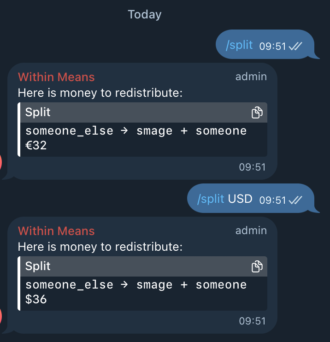This screenshot has width=330, height=342.
Task: Copy the second Split code block ($36)
Action: [257, 266]
